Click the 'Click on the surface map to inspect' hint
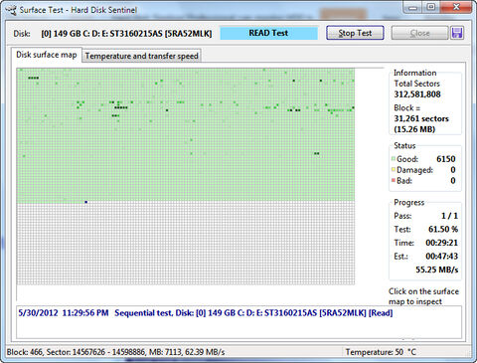The height and width of the screenshot is (363, 477). pos(423,296)
